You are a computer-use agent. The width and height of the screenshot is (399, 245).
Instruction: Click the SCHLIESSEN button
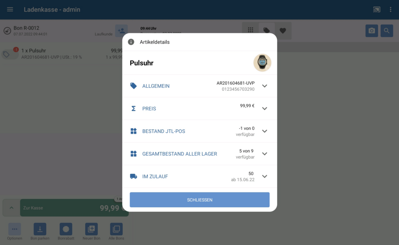pyautogui.click(x=199, y=200)
